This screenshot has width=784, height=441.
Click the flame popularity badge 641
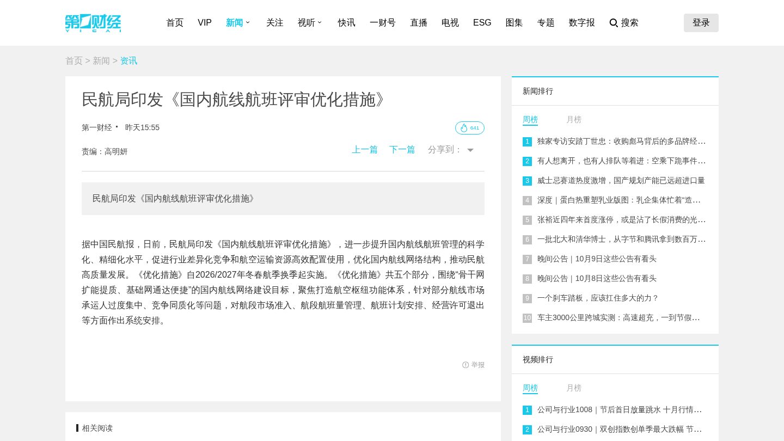point(470,128)
